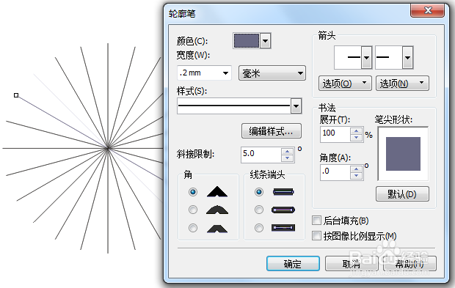Viewport: 455px width, 288px height.
Task: Choose the square line cap icon
Action: pyautogui.click(x=283, y=192)
